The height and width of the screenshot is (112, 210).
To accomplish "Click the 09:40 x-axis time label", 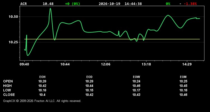I will point(24,64).
